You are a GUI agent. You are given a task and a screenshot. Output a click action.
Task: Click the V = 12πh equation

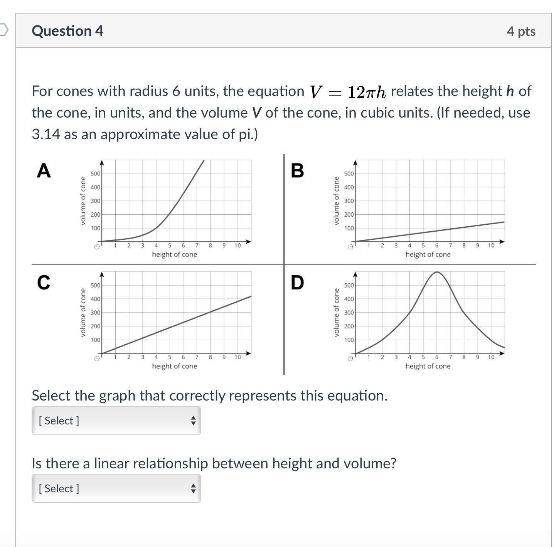[347, 92]
